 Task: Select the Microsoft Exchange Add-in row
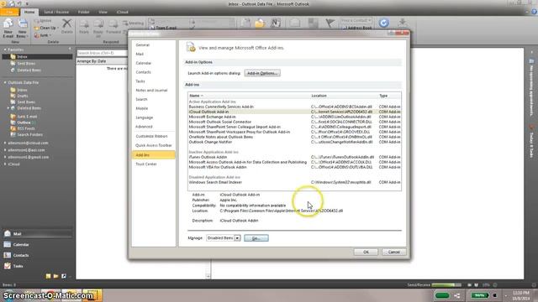(x=294, y=117)
